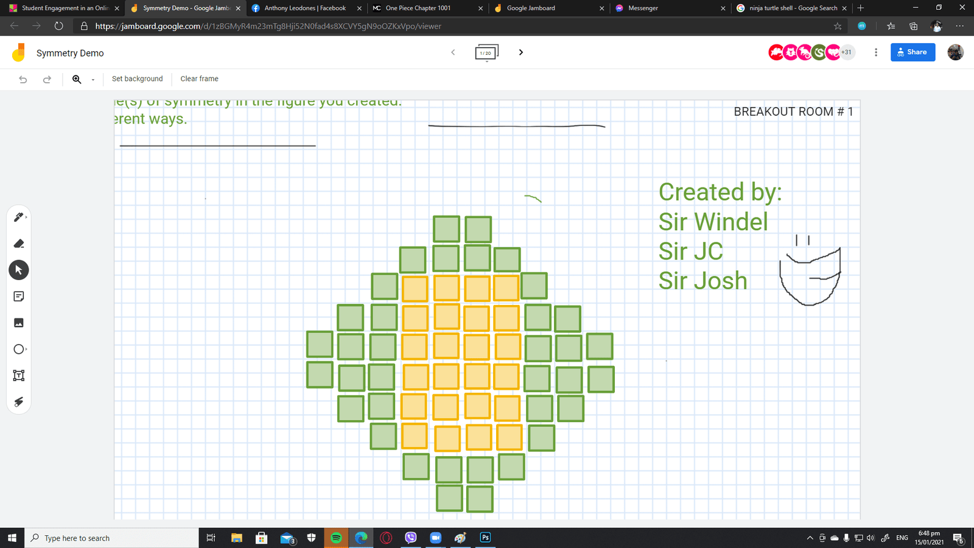
Task: Choose the Circle shape tool
Action: pos(18,349)
